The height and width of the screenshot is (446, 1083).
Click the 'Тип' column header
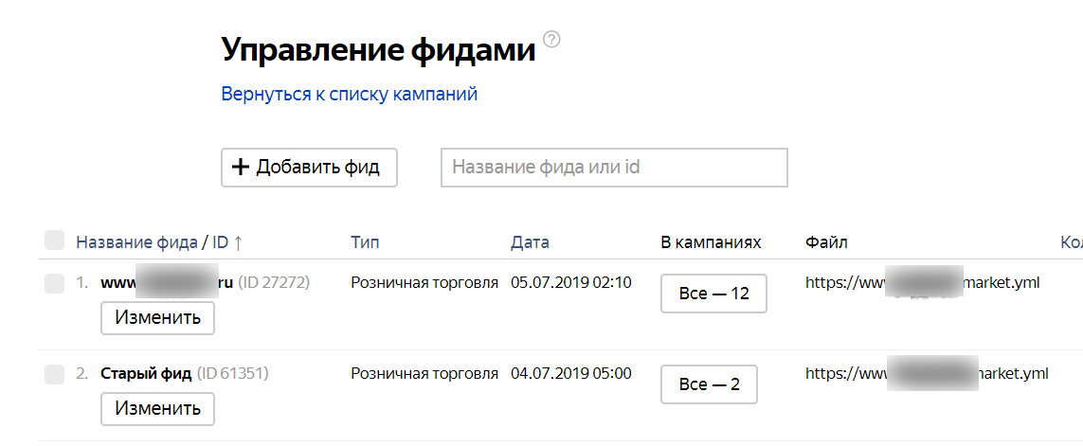[365, 242]
